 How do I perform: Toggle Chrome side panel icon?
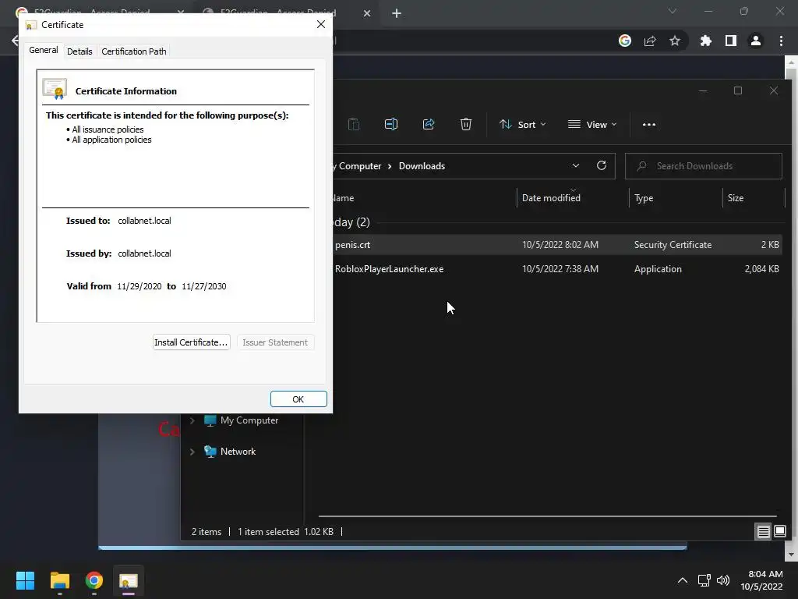pyautogui.click(x=731, y=41)
